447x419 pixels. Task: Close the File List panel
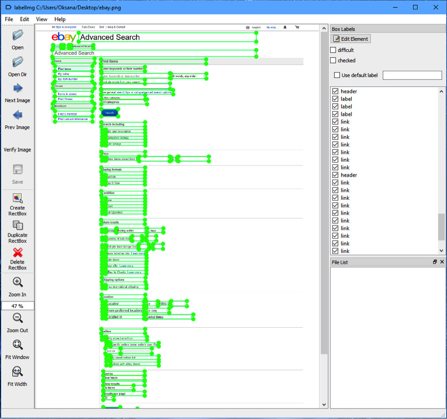point(442,262)
